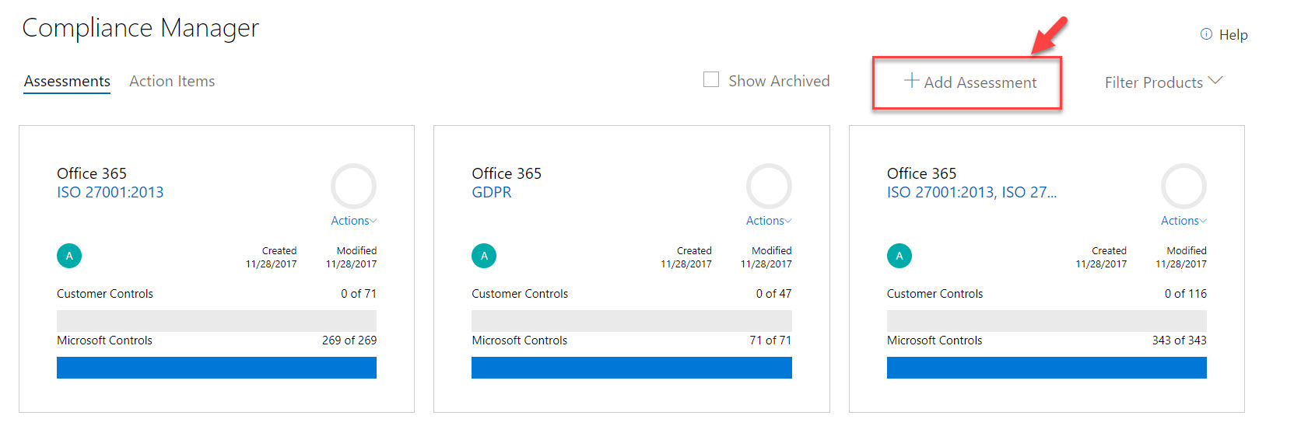This screenshot has width=1301, height=426.
Task: Click Customer Controls label on GDPR card
Action: point(520,294)
